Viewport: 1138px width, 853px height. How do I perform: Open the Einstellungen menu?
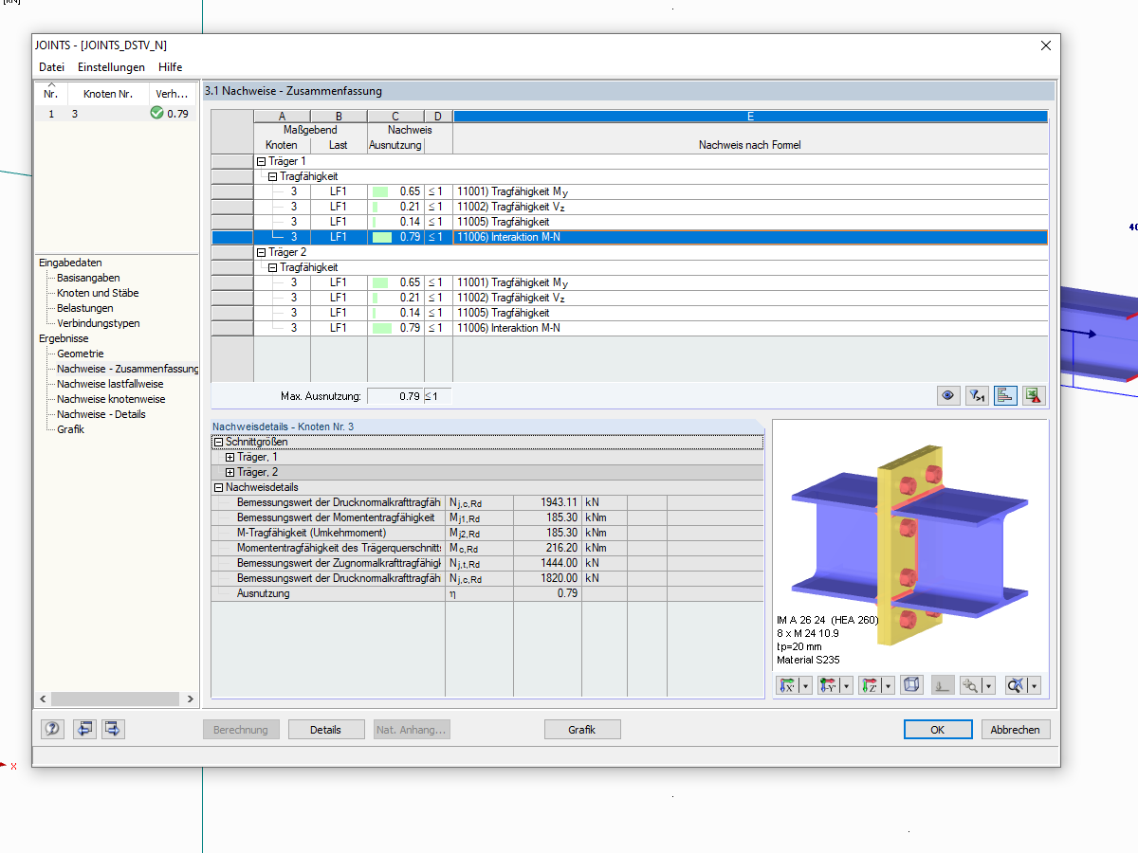tap(111, 67)
